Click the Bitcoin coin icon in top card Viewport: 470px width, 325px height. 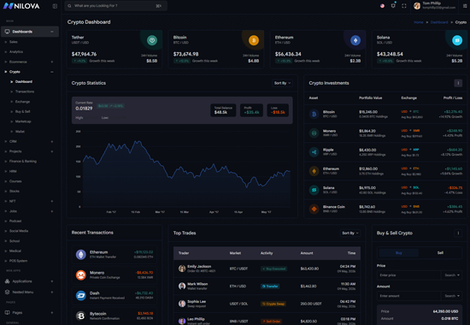pyautogui.click(x=254, y=40)
